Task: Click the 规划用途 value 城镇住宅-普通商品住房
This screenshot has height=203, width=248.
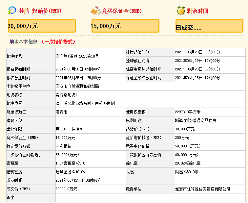Action: click(x=196, y=120)
